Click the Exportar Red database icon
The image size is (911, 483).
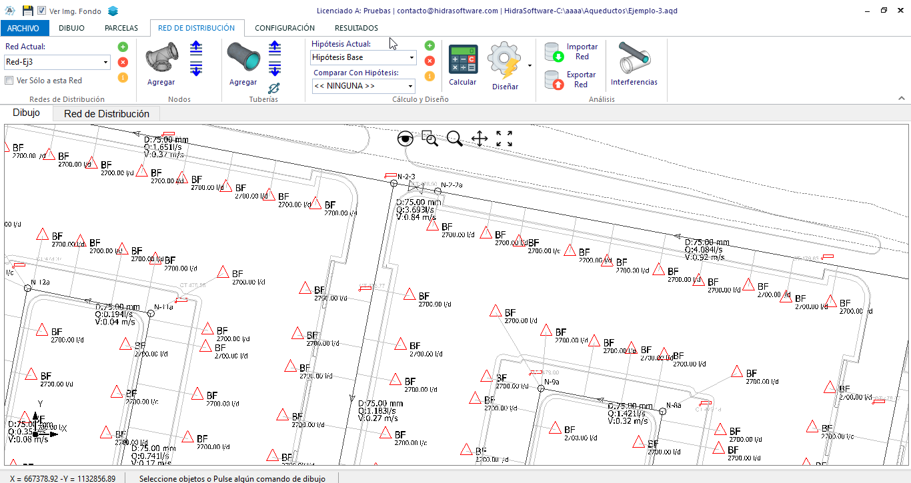coord(554,80)
